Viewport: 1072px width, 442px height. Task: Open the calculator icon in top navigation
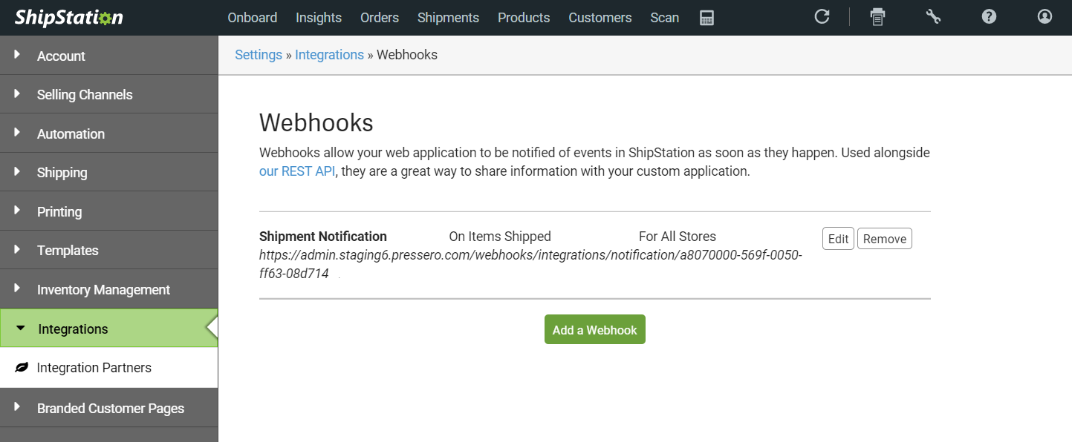point(706,18)
